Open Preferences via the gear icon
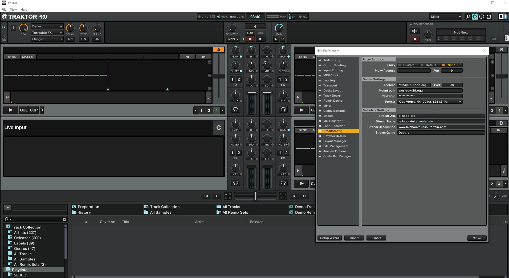This screenshot has width=509, height=278. tap(475, 17)
